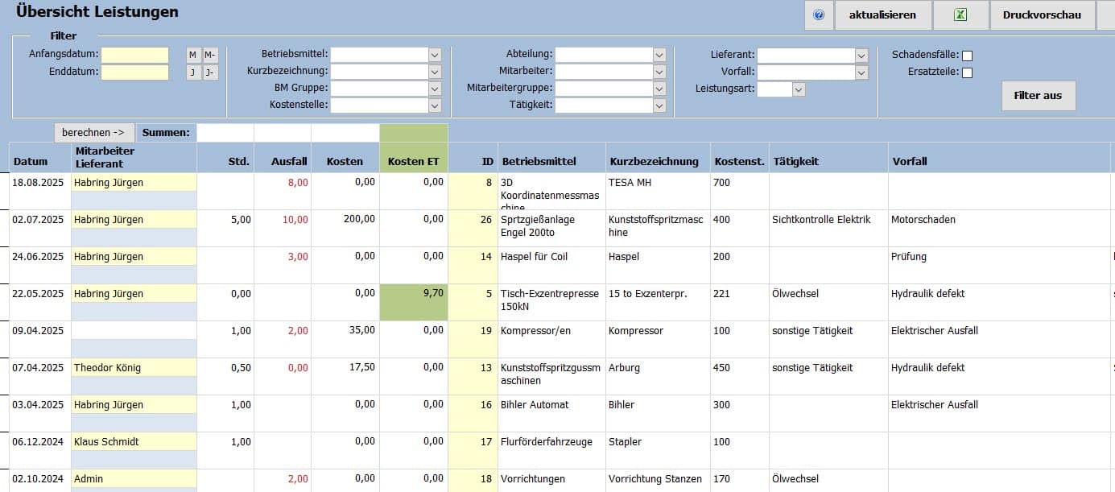Open the Druckvorschau print preview
1115x492 pixels.
coord(1042,14)
